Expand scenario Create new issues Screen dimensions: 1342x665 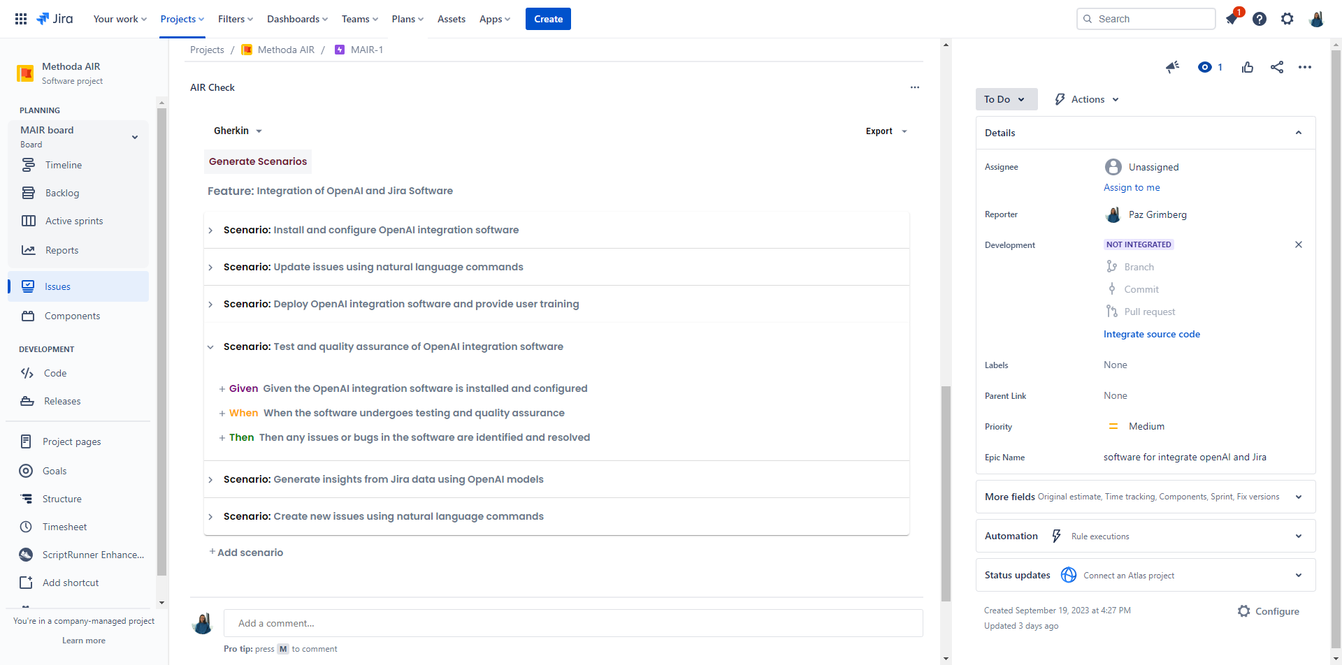(x=210, y=517)
